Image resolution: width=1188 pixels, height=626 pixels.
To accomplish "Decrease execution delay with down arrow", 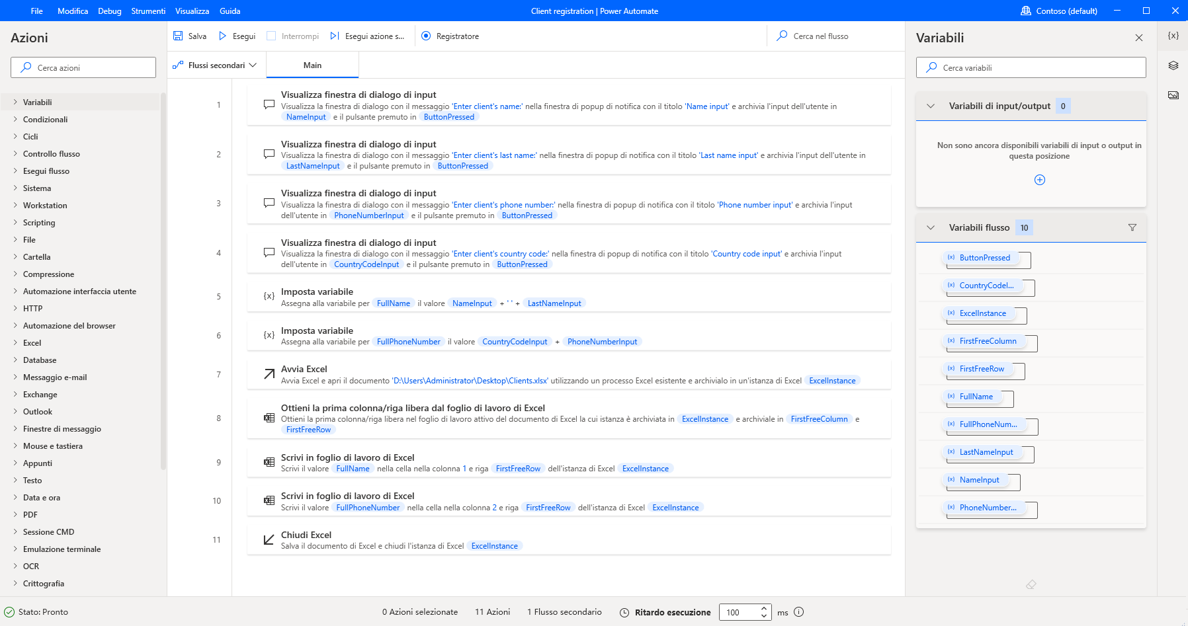I will click(764, 616).
